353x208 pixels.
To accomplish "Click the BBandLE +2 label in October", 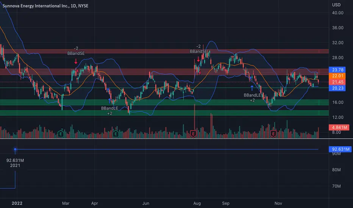I will 252,98.
